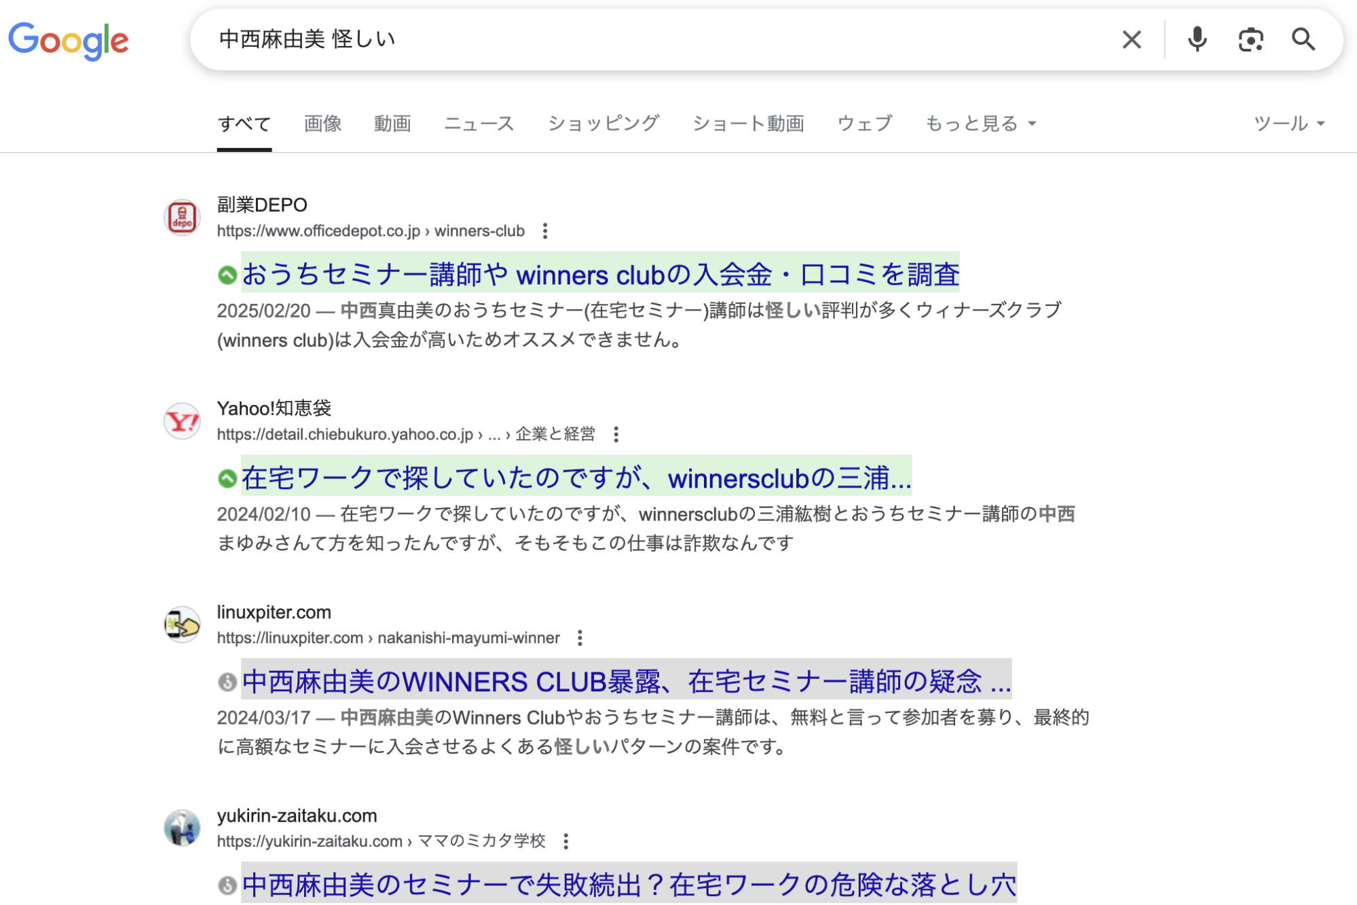
Task: Expand the もっと見る dropdown
Action: click(981, 123)
